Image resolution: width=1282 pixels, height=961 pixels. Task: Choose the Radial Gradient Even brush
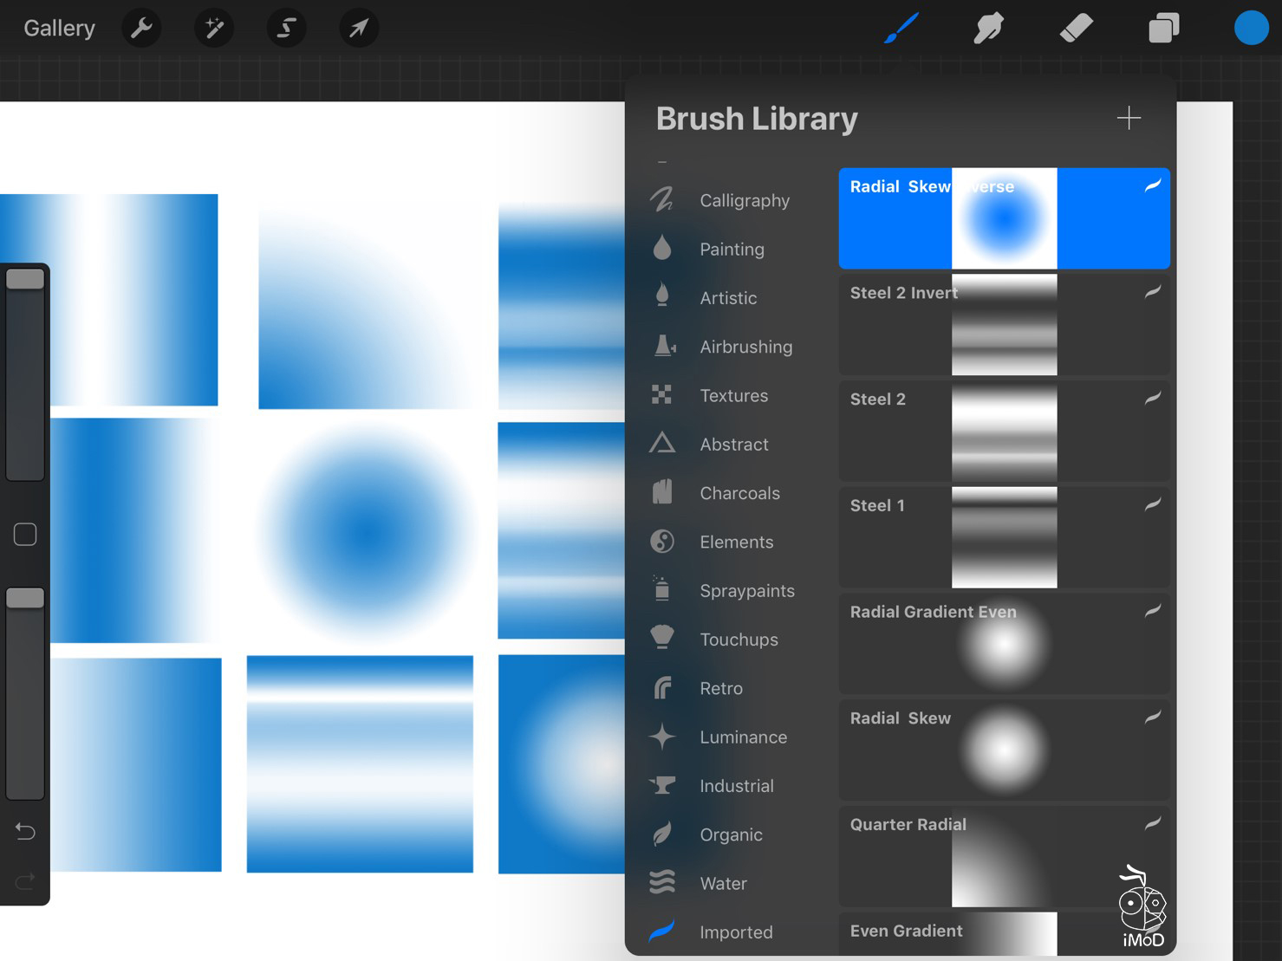tap(1004, 644)
